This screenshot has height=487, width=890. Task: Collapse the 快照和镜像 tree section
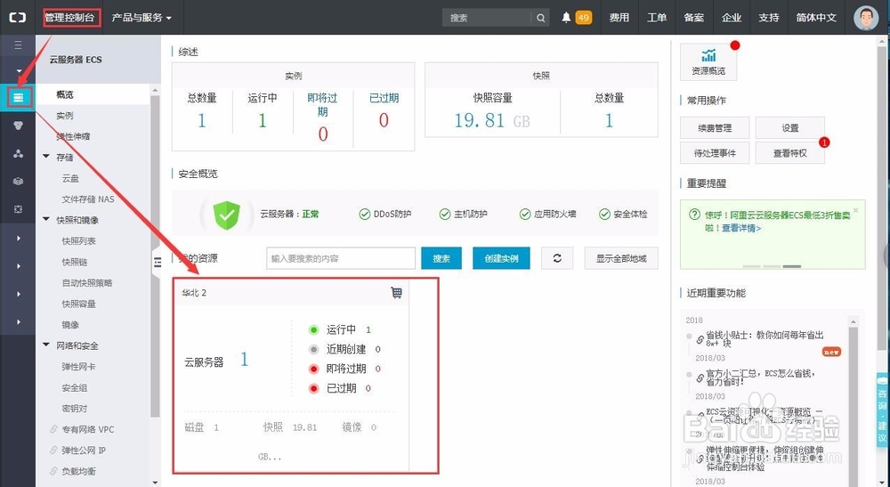(x=46, y=220)
